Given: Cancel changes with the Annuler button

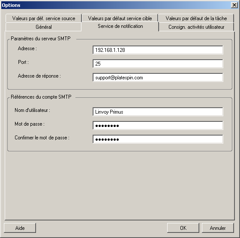Looking at the screenshot, I should pyautogui.click(x=218, y=228).
